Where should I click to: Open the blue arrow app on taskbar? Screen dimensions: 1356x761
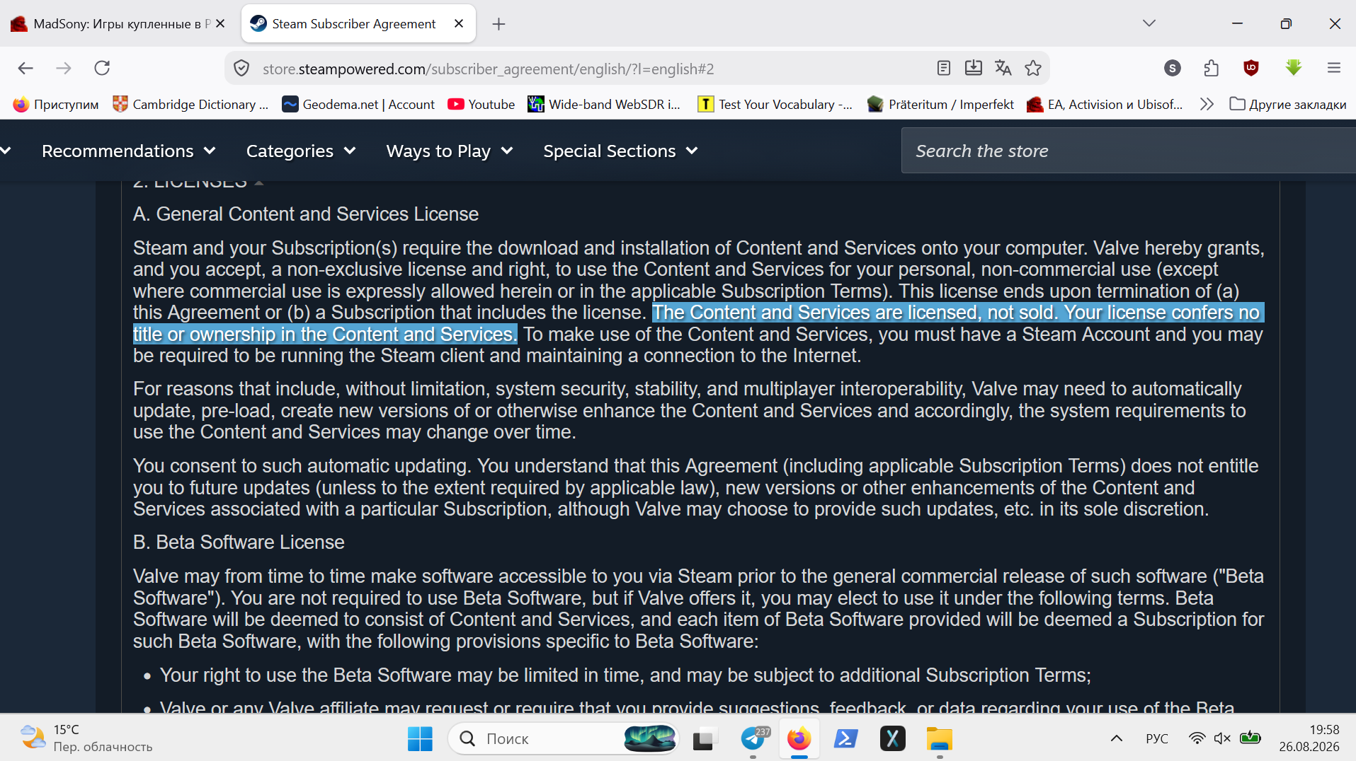click(x=846, y=739)
